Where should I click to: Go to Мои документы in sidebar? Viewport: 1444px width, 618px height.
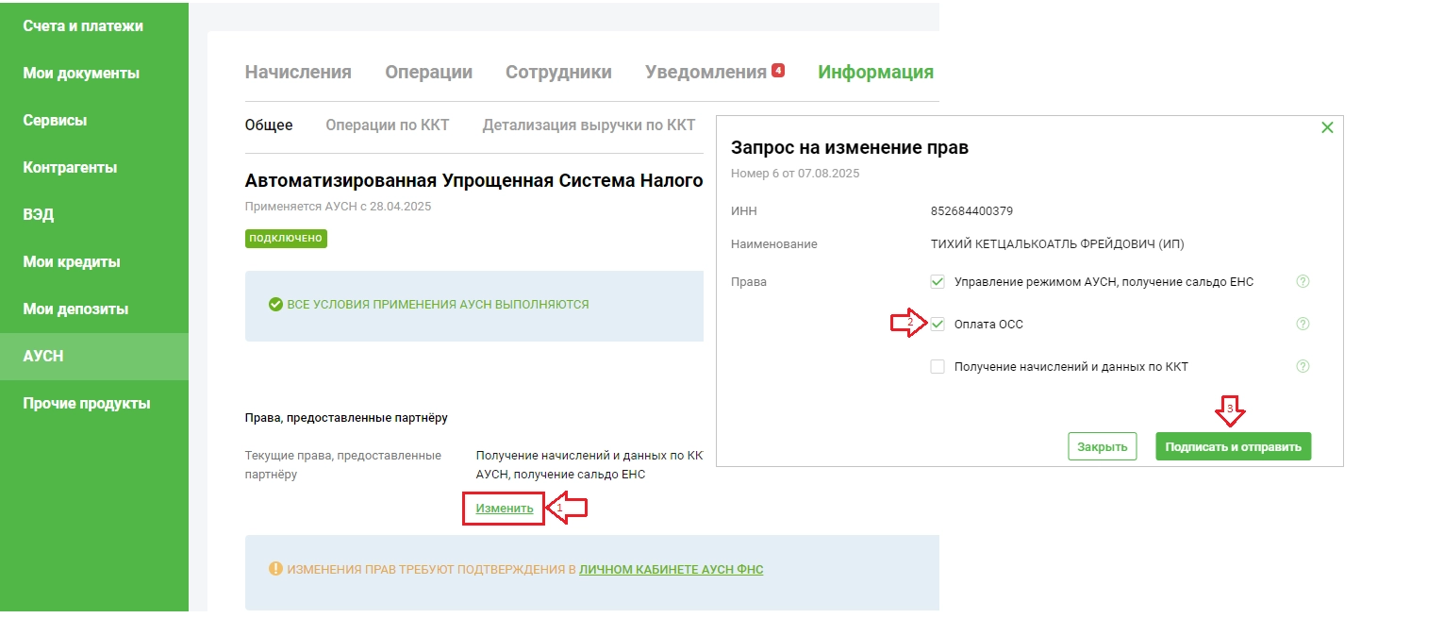click(x=81, y=74)
